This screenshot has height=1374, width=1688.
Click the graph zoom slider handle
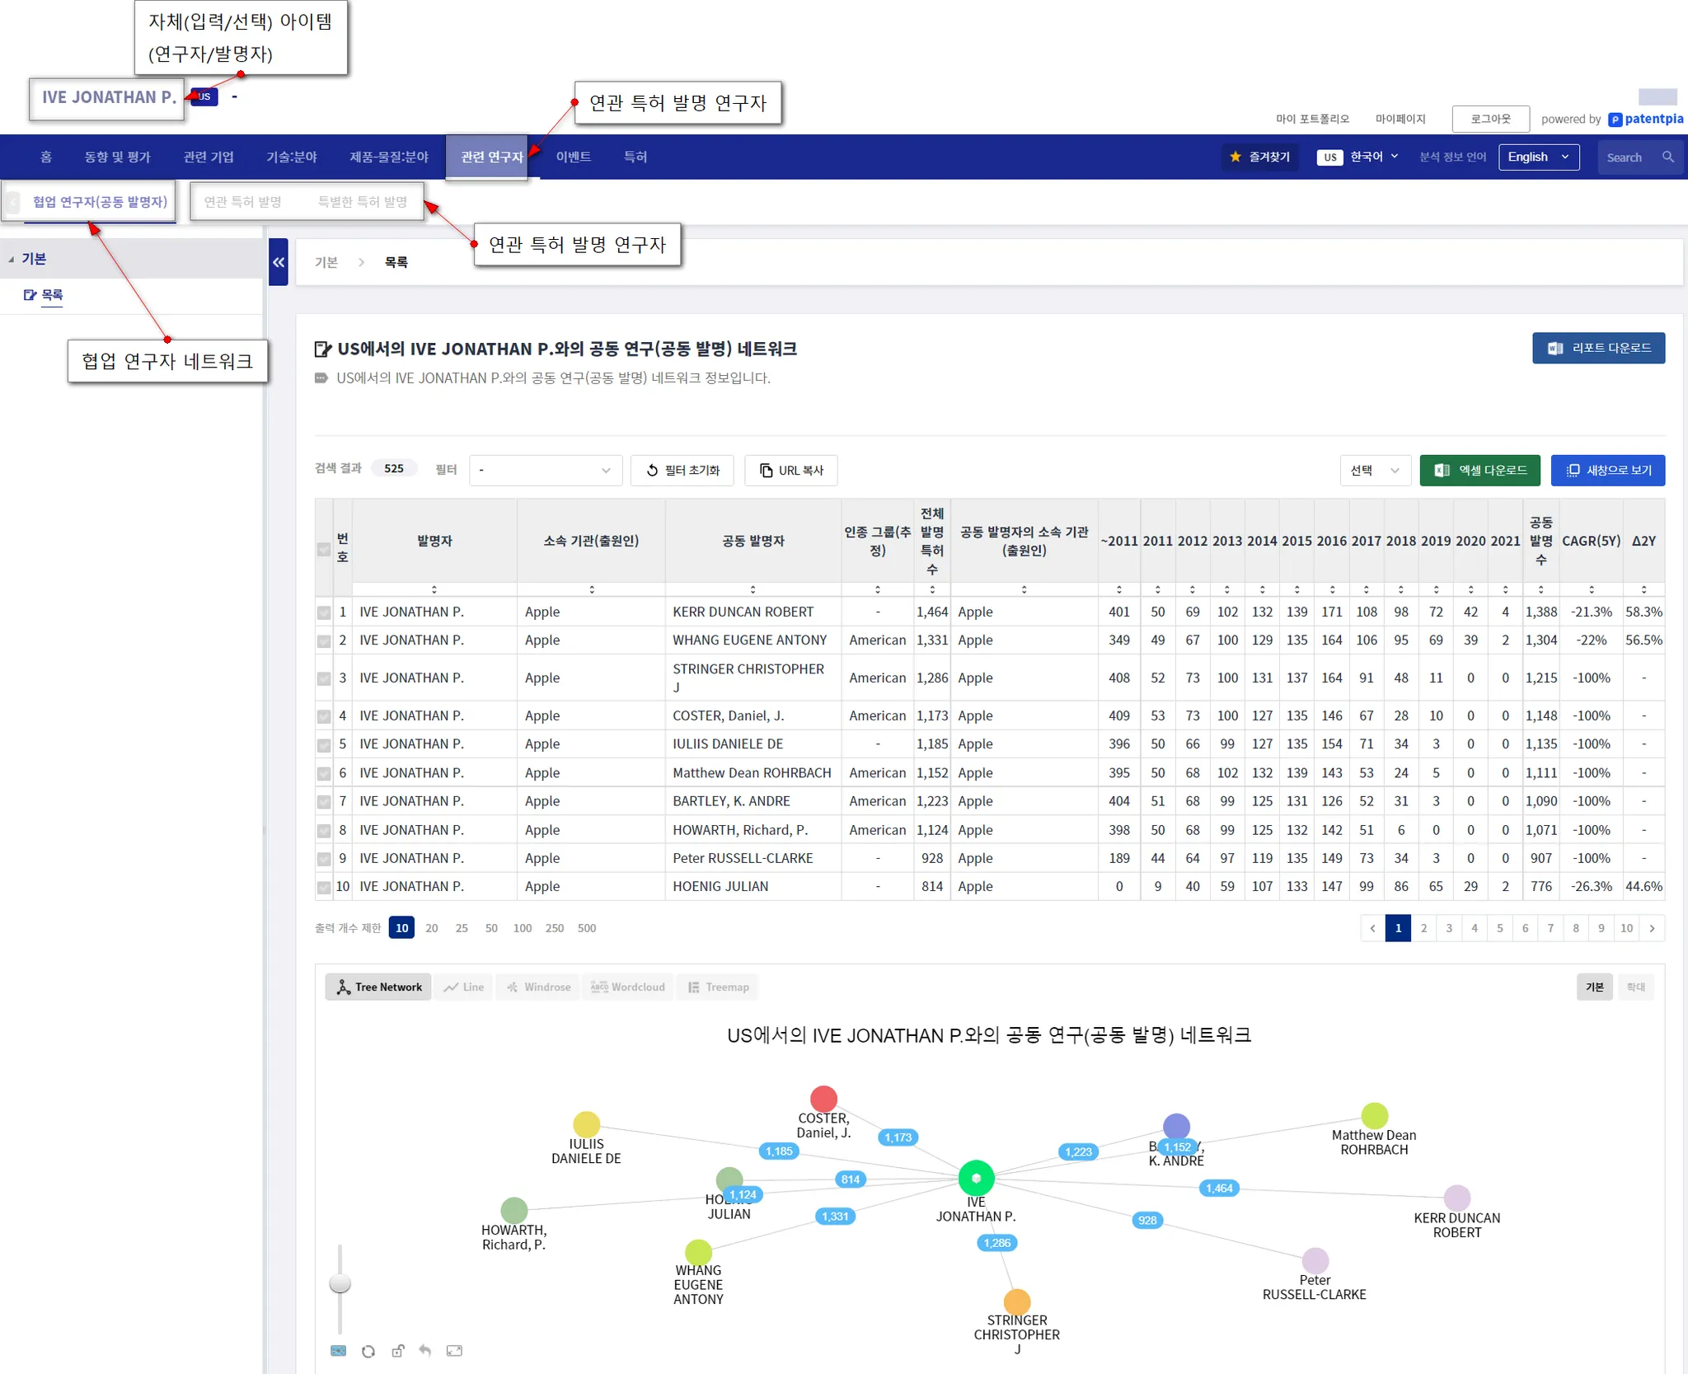tap(340, 1283)
